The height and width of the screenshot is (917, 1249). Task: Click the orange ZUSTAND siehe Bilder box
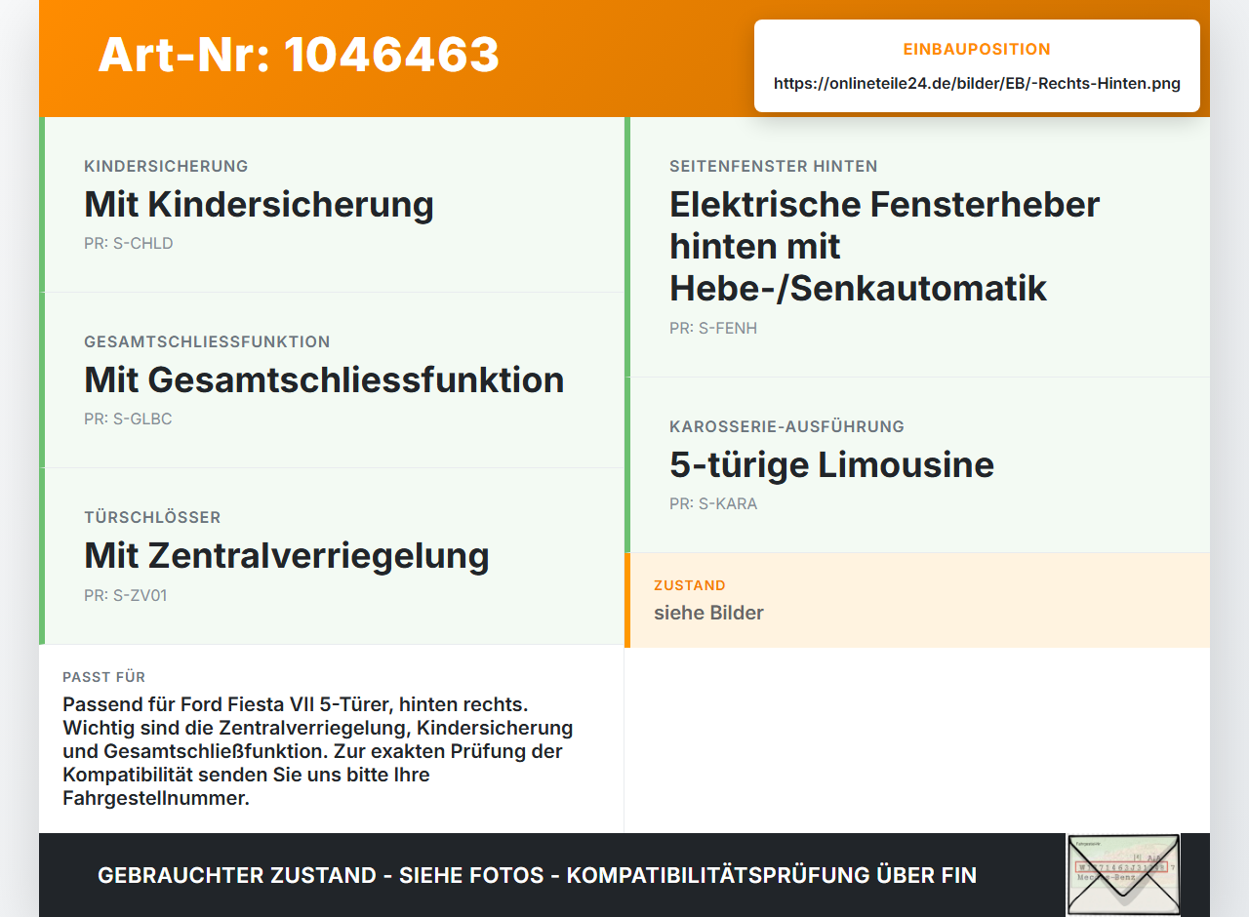(917, 600)
